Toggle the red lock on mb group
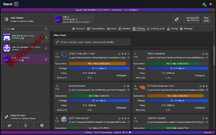 pyautogui.click(x=46, y=29)
